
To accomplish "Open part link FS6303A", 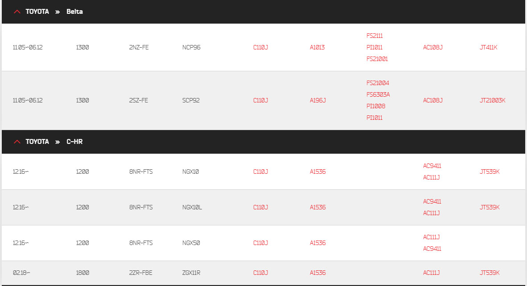I will click(x=378, y=94).
